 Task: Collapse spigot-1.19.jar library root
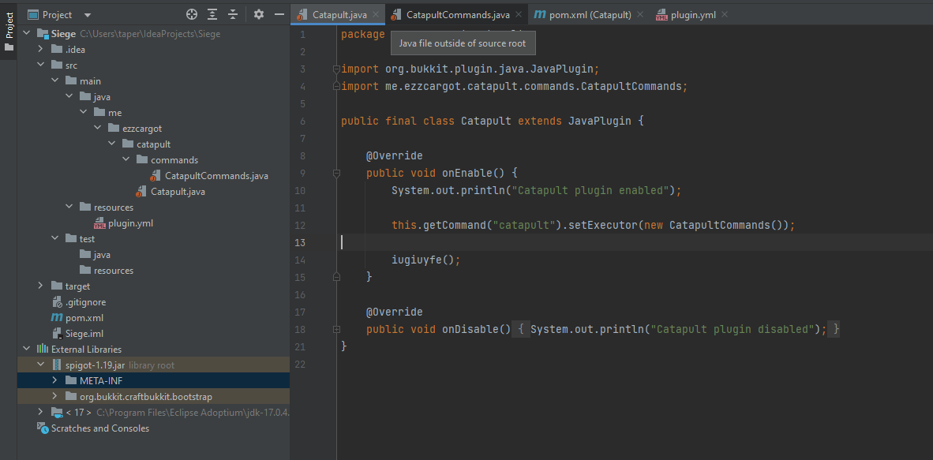(x=40, y=365)
